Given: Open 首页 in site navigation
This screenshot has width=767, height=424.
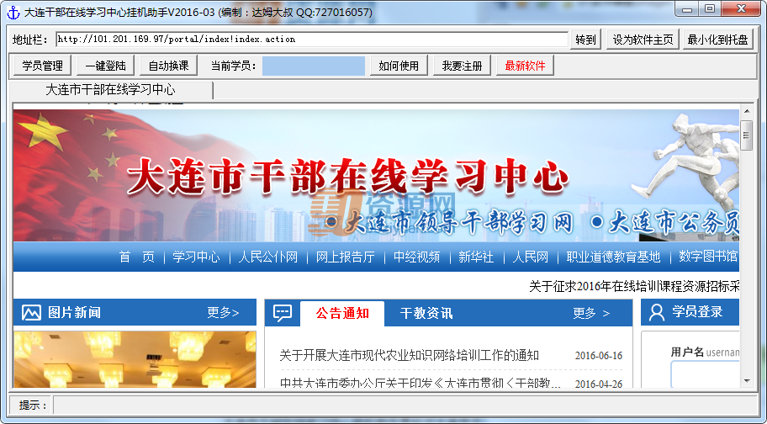Looking at the screenshot, I should click(137, 257).
